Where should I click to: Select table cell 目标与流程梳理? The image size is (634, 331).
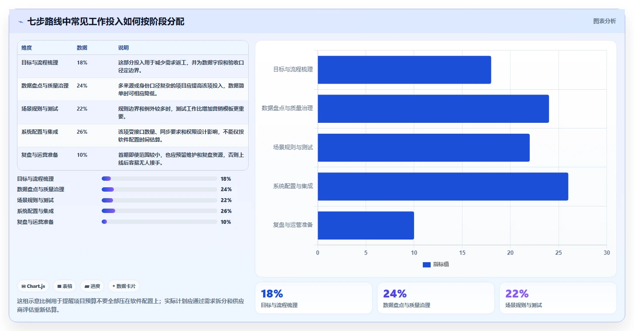coord(40,63)
